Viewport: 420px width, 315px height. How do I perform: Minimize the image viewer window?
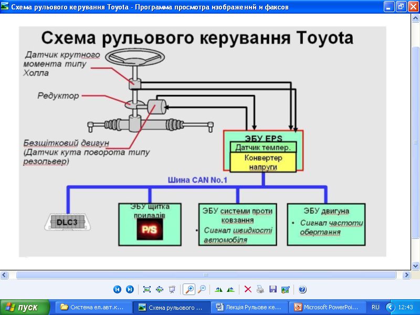(x=388, y=6)
